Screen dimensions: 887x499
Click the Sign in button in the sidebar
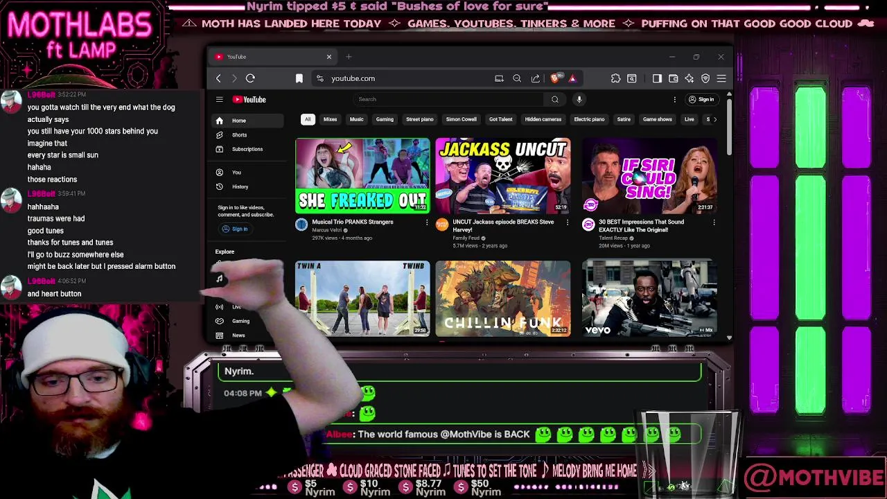point(234,229)
